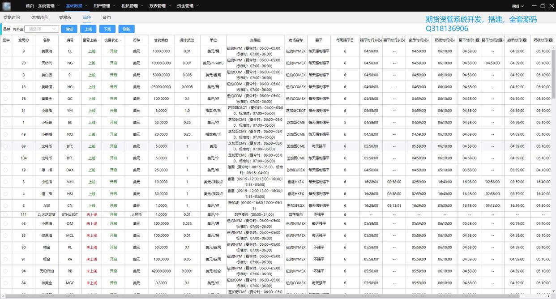Go to 首页 in the top menu
This screenshot has width=556, height=299.
[x=30, y=6]
